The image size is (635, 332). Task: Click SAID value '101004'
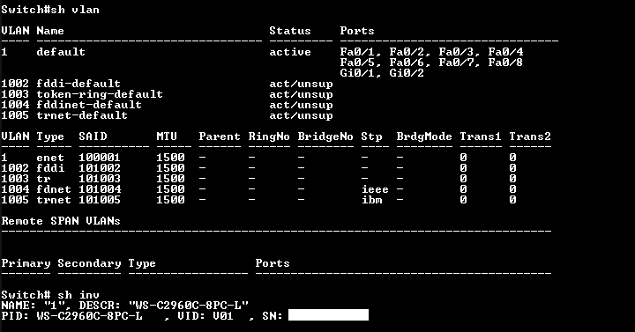pyautogui.click(x=100, y=188)
